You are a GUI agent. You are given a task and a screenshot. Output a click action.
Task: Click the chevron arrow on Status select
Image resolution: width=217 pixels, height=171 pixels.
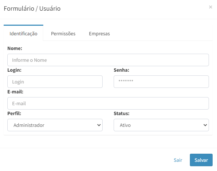pyautogui.click(x=205, y=125)
